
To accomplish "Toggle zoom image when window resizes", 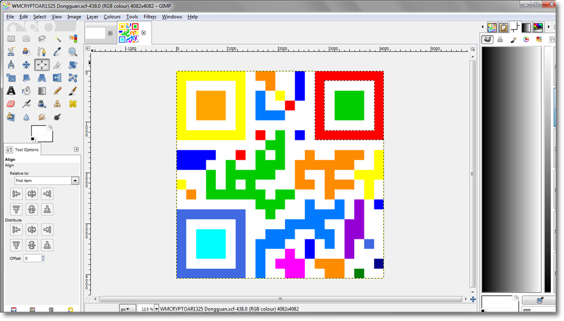I will click(x=473, y=49).
